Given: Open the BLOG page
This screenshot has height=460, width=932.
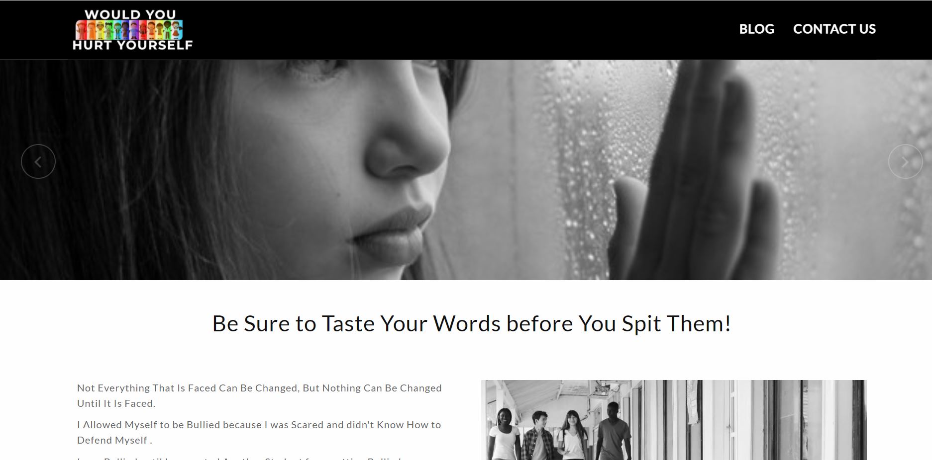Looking at the screenshot, I should pyautogui.click(x=756, y=29).
